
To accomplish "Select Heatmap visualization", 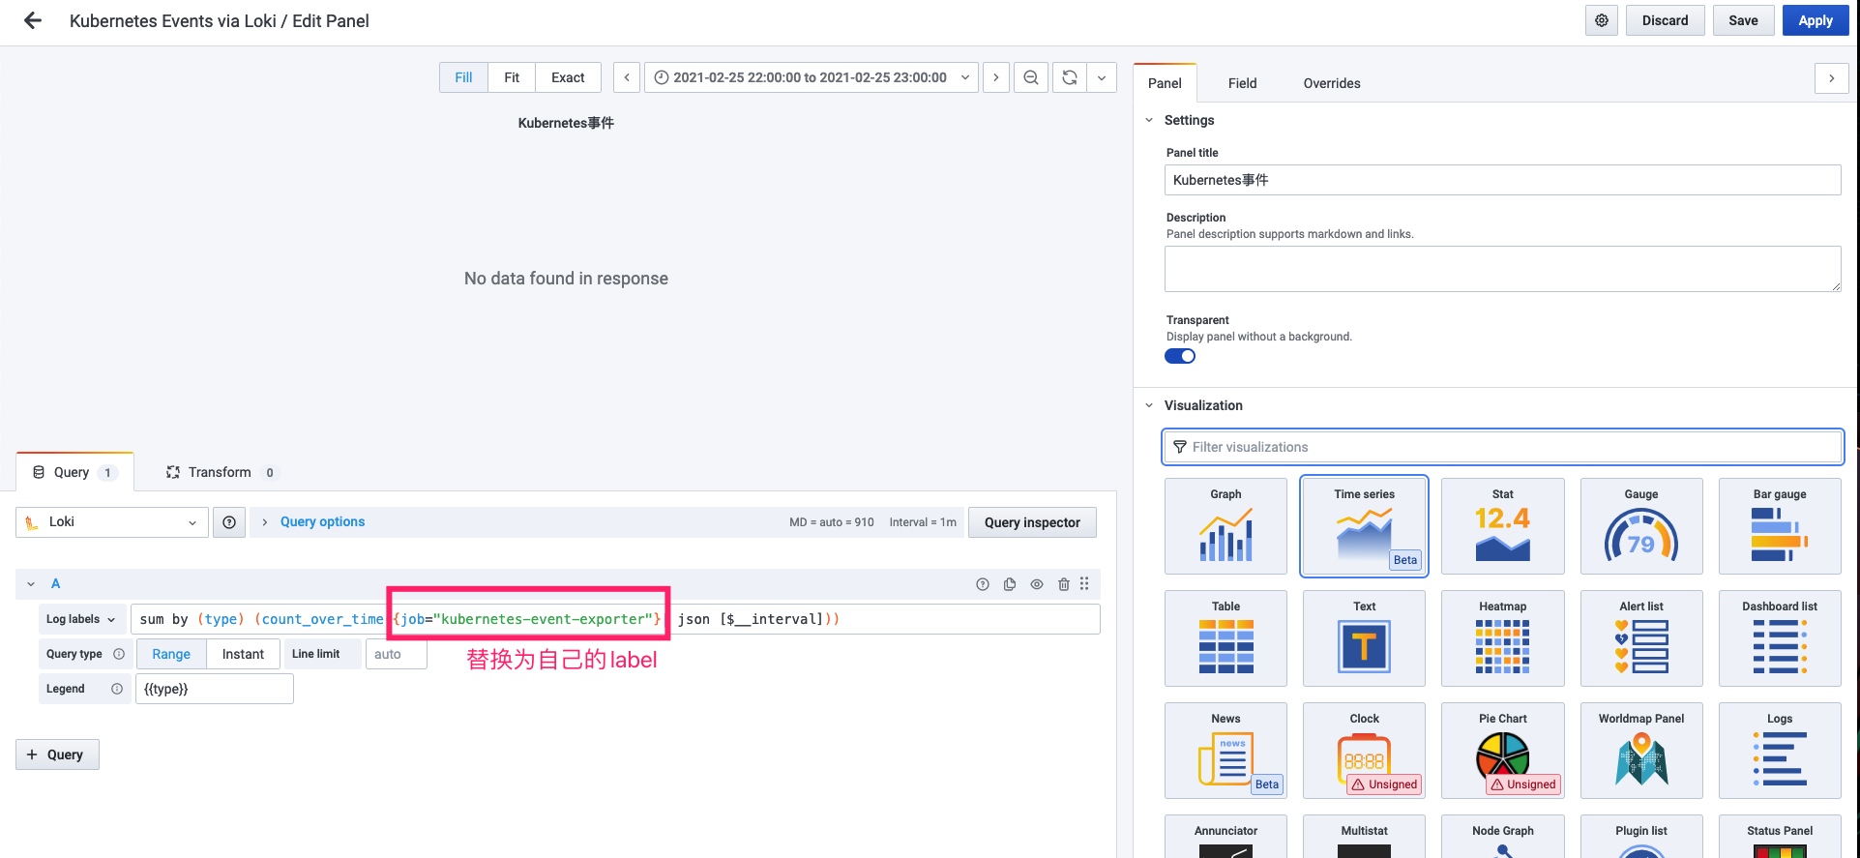I will click(1502, 638).
